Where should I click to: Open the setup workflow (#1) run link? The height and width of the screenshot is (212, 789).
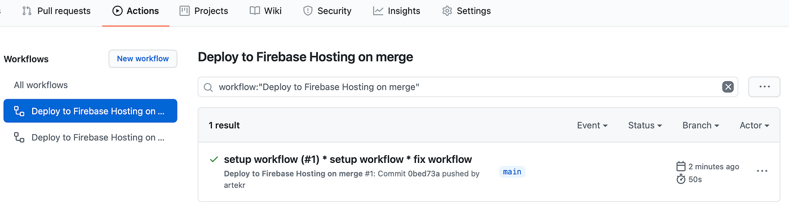click(348, 159)
